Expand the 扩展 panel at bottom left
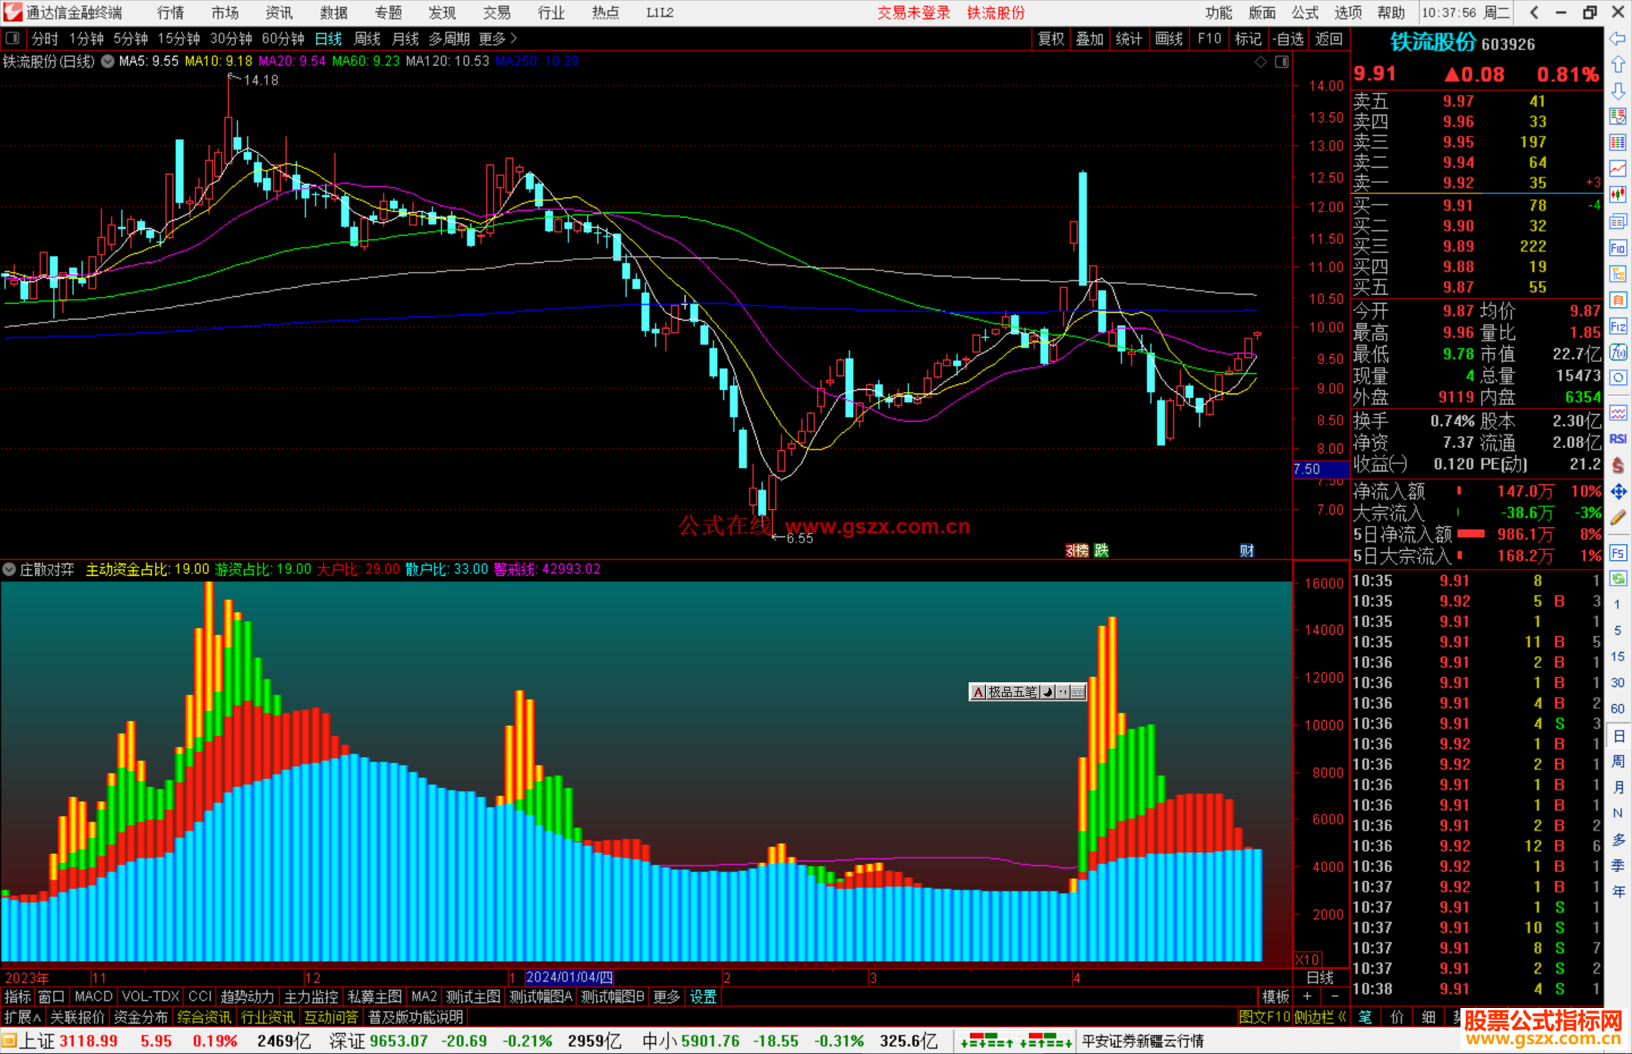 tap(23, 1017)
